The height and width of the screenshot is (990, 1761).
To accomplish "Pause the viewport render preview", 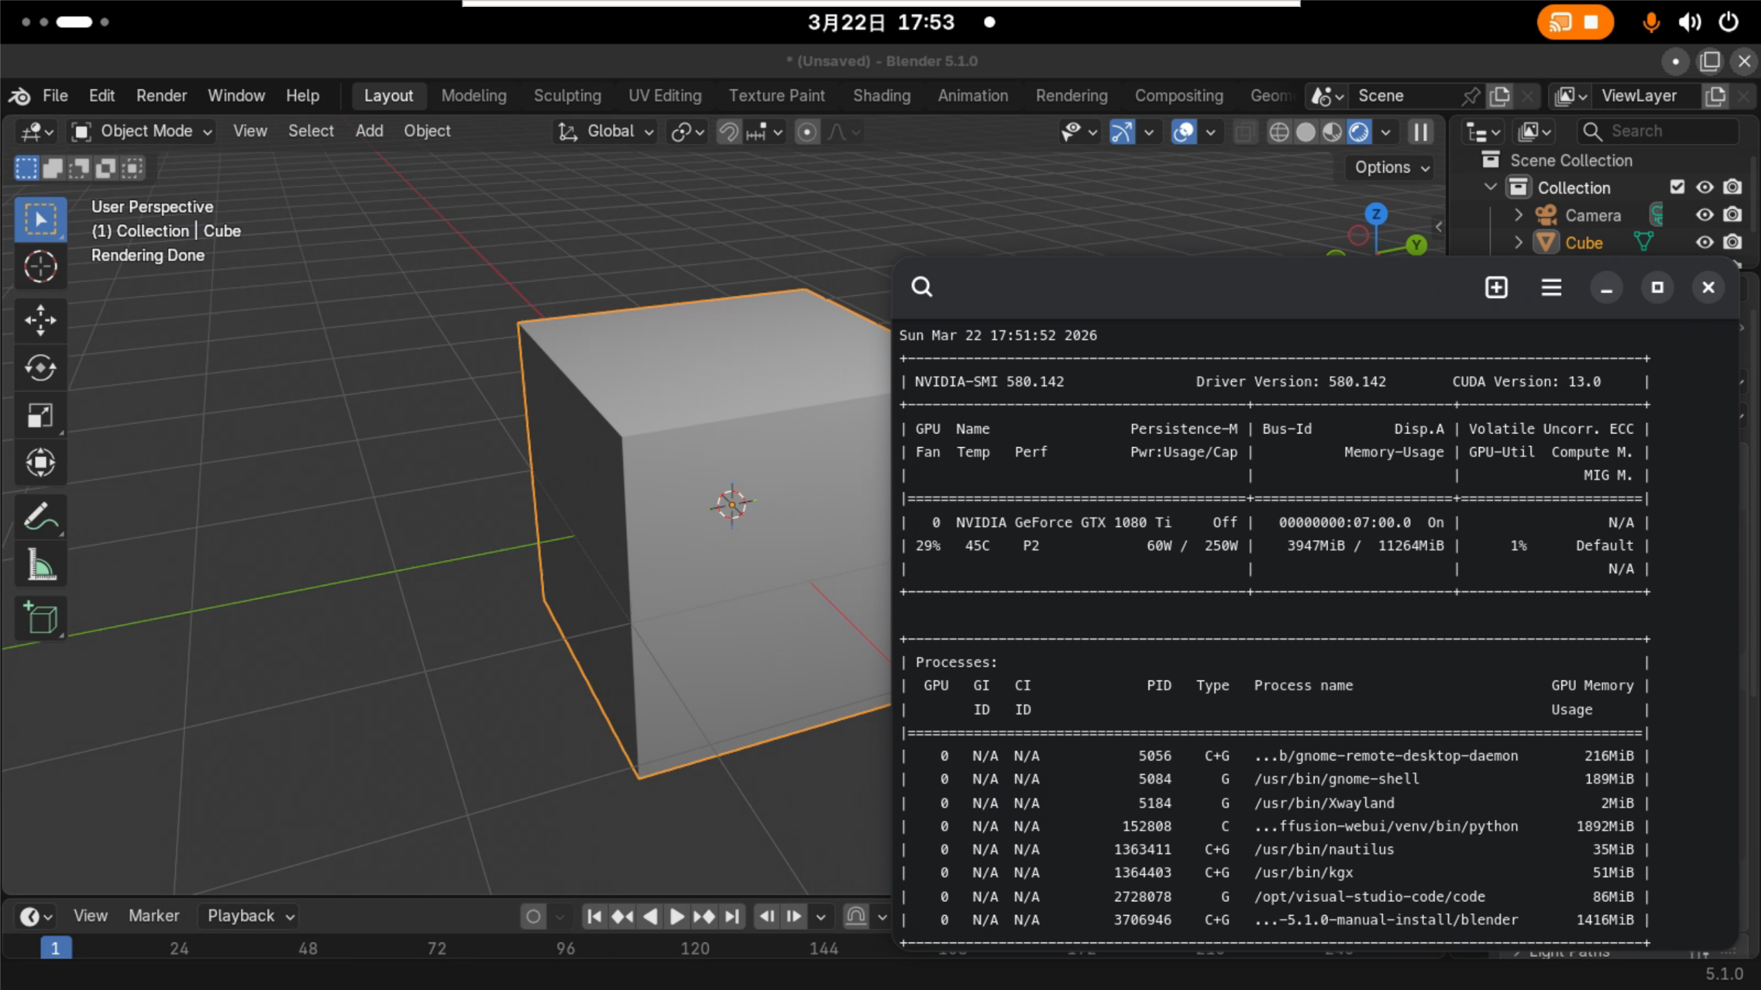I will pyautogui.click(x=1420, y=131).
